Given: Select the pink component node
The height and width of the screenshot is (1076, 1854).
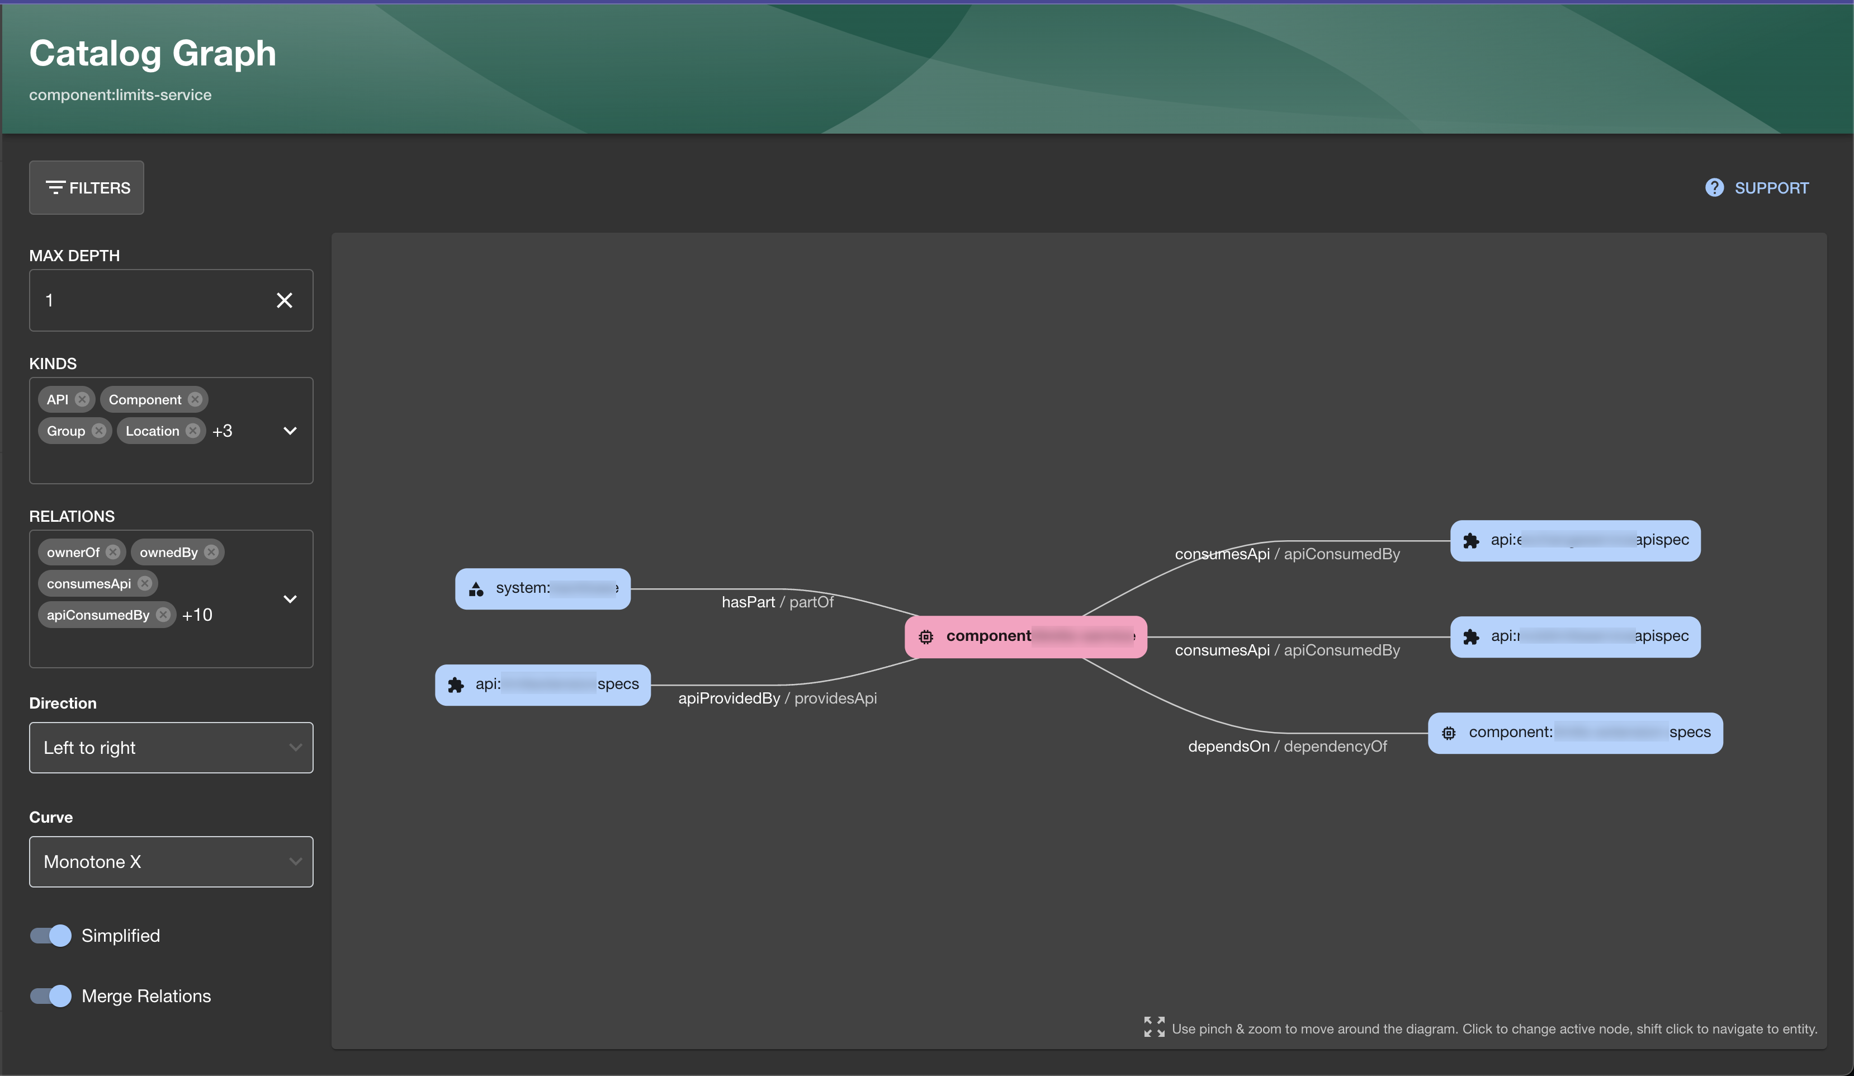Looking at the screenshot, I should coord(1025,636).
